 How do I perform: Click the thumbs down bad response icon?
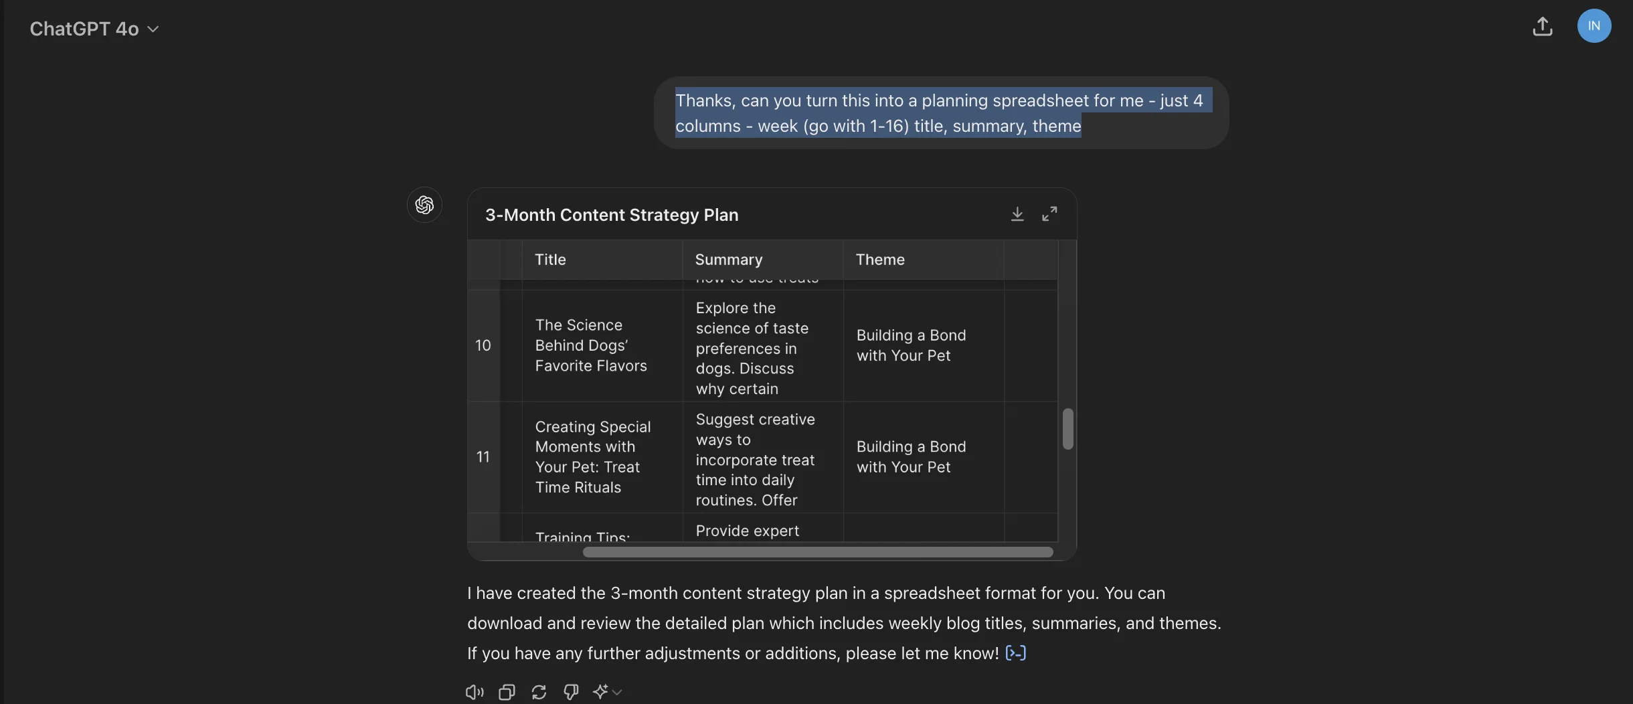571,692
